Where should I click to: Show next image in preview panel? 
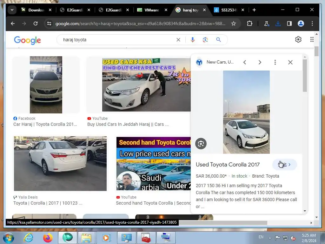tap(260, 62)
